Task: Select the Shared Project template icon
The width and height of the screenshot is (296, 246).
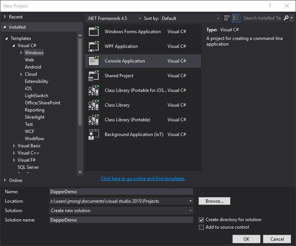Action: pos(94,75)
